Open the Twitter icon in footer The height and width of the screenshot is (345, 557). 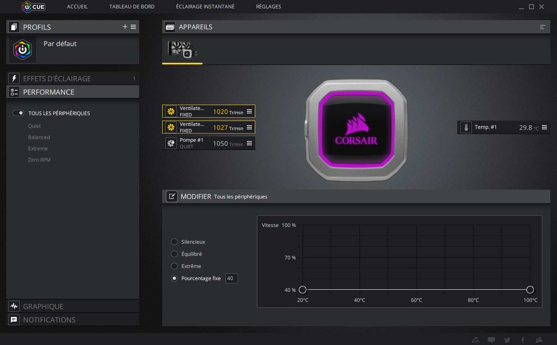(508, 340)
